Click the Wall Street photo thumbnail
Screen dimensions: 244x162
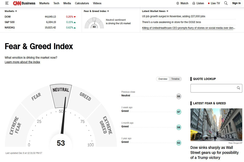pos(216,125)
